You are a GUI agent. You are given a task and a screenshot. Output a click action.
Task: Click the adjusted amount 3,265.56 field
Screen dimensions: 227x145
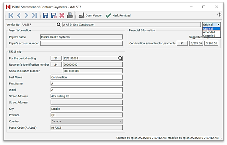tap(211, 43)
